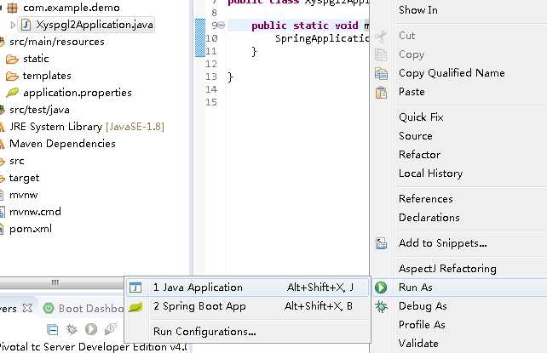547x353 pixels.
Task: Click the static folder icon
Action: click(x=12, y=59)
